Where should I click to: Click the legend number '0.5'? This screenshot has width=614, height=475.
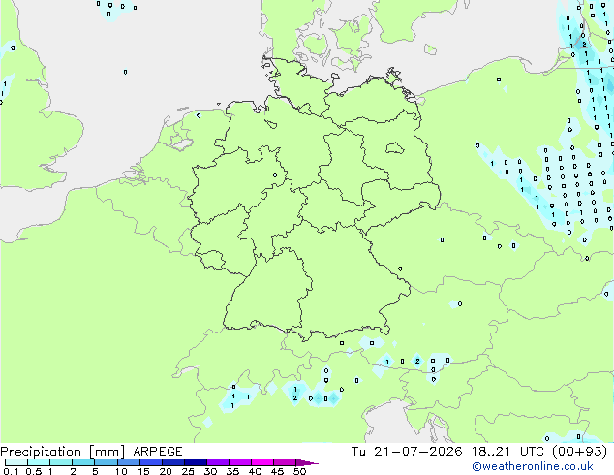33,471
